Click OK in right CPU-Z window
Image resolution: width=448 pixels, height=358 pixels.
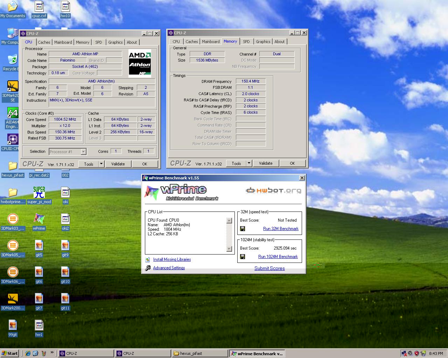tap(292, 163)
